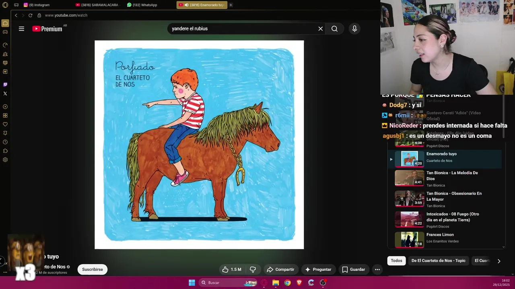Open browsing history clock icon
This screenshot has width=515, height=289.
5,142
